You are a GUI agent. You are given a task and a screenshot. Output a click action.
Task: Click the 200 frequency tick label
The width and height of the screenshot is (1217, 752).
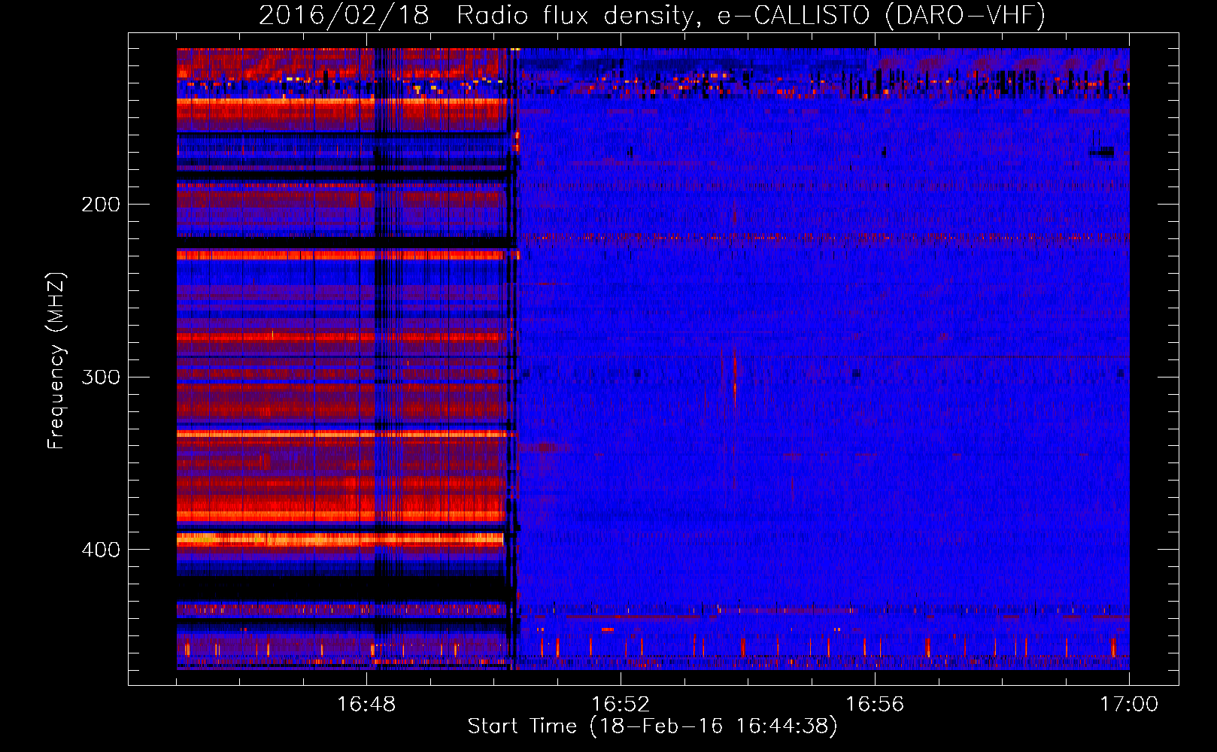[x=101, y=204]
